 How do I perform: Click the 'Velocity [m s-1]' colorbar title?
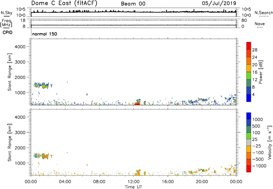click(x=270, y=142)
